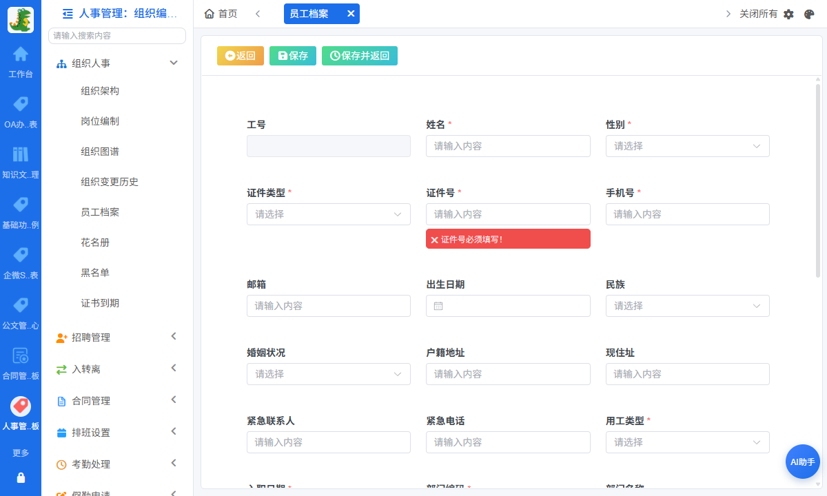Open the AI助手 floating button
The height and width of the screenshot is (496, 827).
coord(803,462)
